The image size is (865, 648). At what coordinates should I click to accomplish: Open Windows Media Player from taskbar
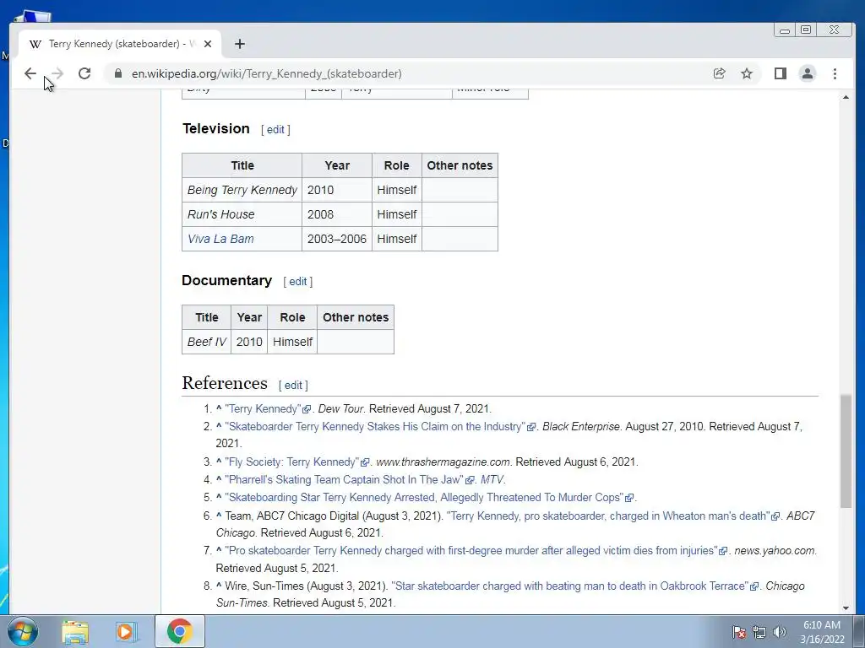pyautogui.click(x=125, y=631)
